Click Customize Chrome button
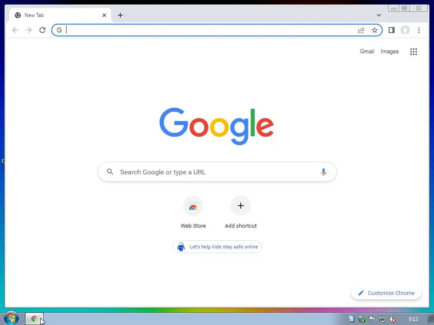The image size is (434, 325). pos(386,293)
